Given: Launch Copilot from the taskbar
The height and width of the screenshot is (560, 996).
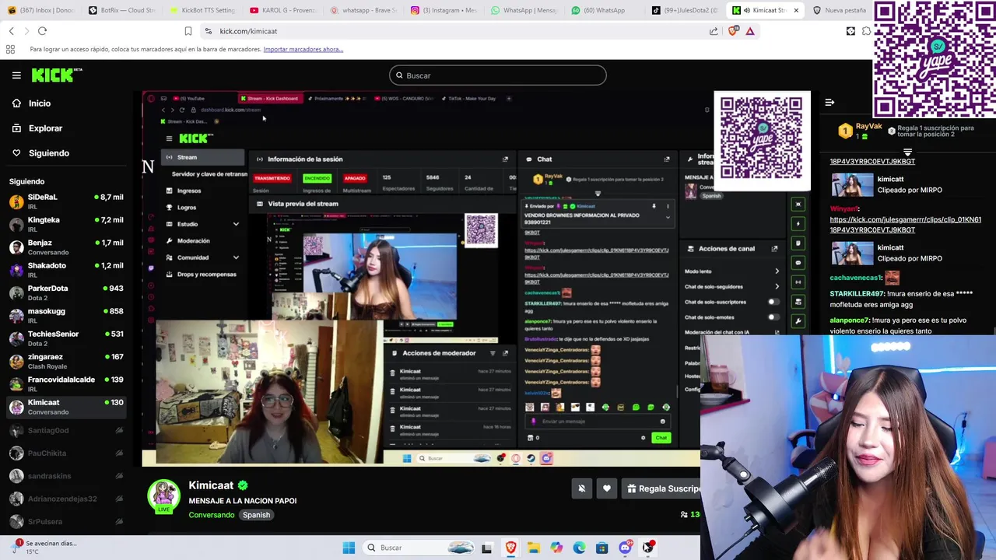Looking at the screenshot, I should point(556,548).
